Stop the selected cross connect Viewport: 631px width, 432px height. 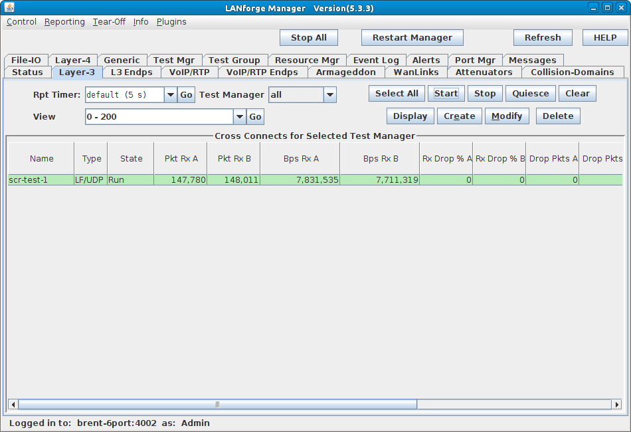485,94
